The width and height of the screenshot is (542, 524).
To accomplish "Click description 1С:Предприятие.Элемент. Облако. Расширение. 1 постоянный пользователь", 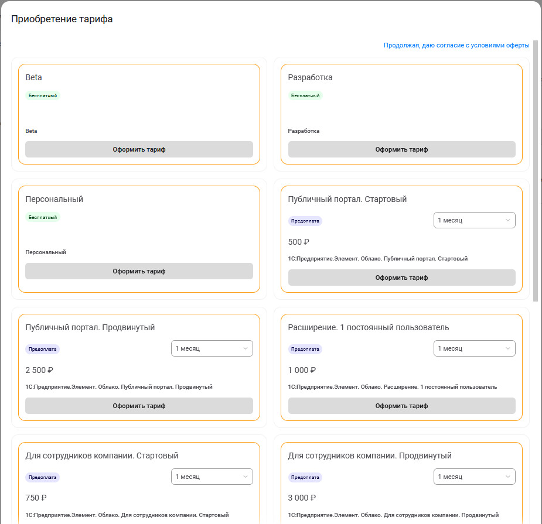I will click(x=393, y=386).
